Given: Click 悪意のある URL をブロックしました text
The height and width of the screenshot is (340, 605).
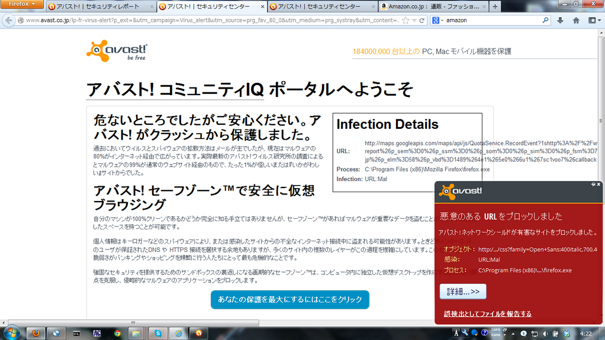Looking at the screenshot, I should (501, 216).
